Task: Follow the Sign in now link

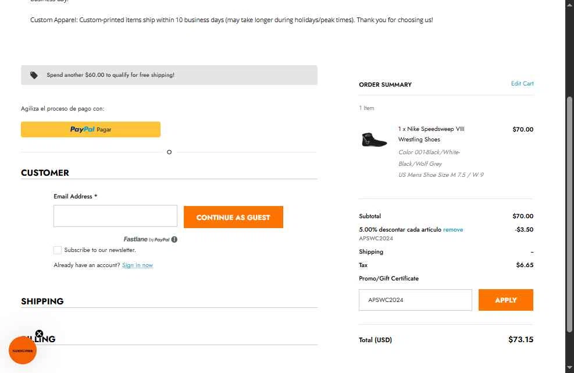Action: [x=138, y=265]
